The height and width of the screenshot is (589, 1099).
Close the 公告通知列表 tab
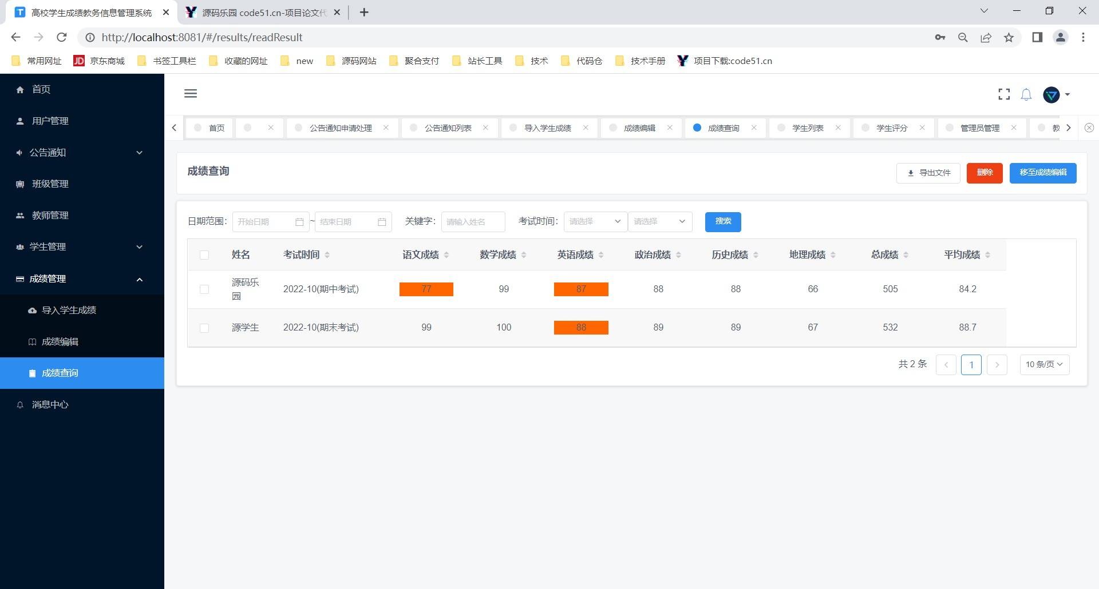[485, 128]
